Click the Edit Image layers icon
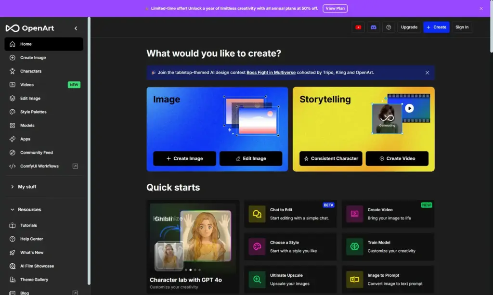Screen dimensions: 493x295 point(12,98)
